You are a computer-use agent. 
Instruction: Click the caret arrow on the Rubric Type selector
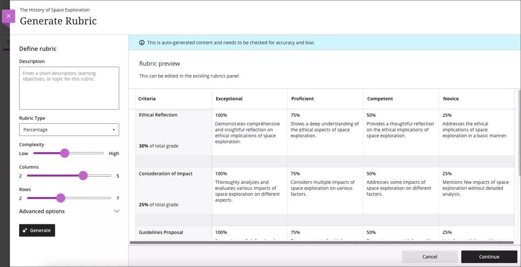(114, 129)
